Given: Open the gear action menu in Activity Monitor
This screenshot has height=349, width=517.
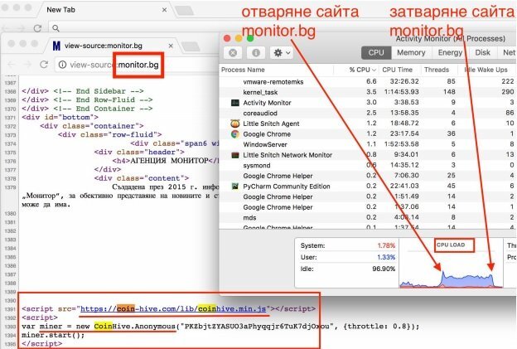Looking at the screenshot, I should tap(282, 53).
